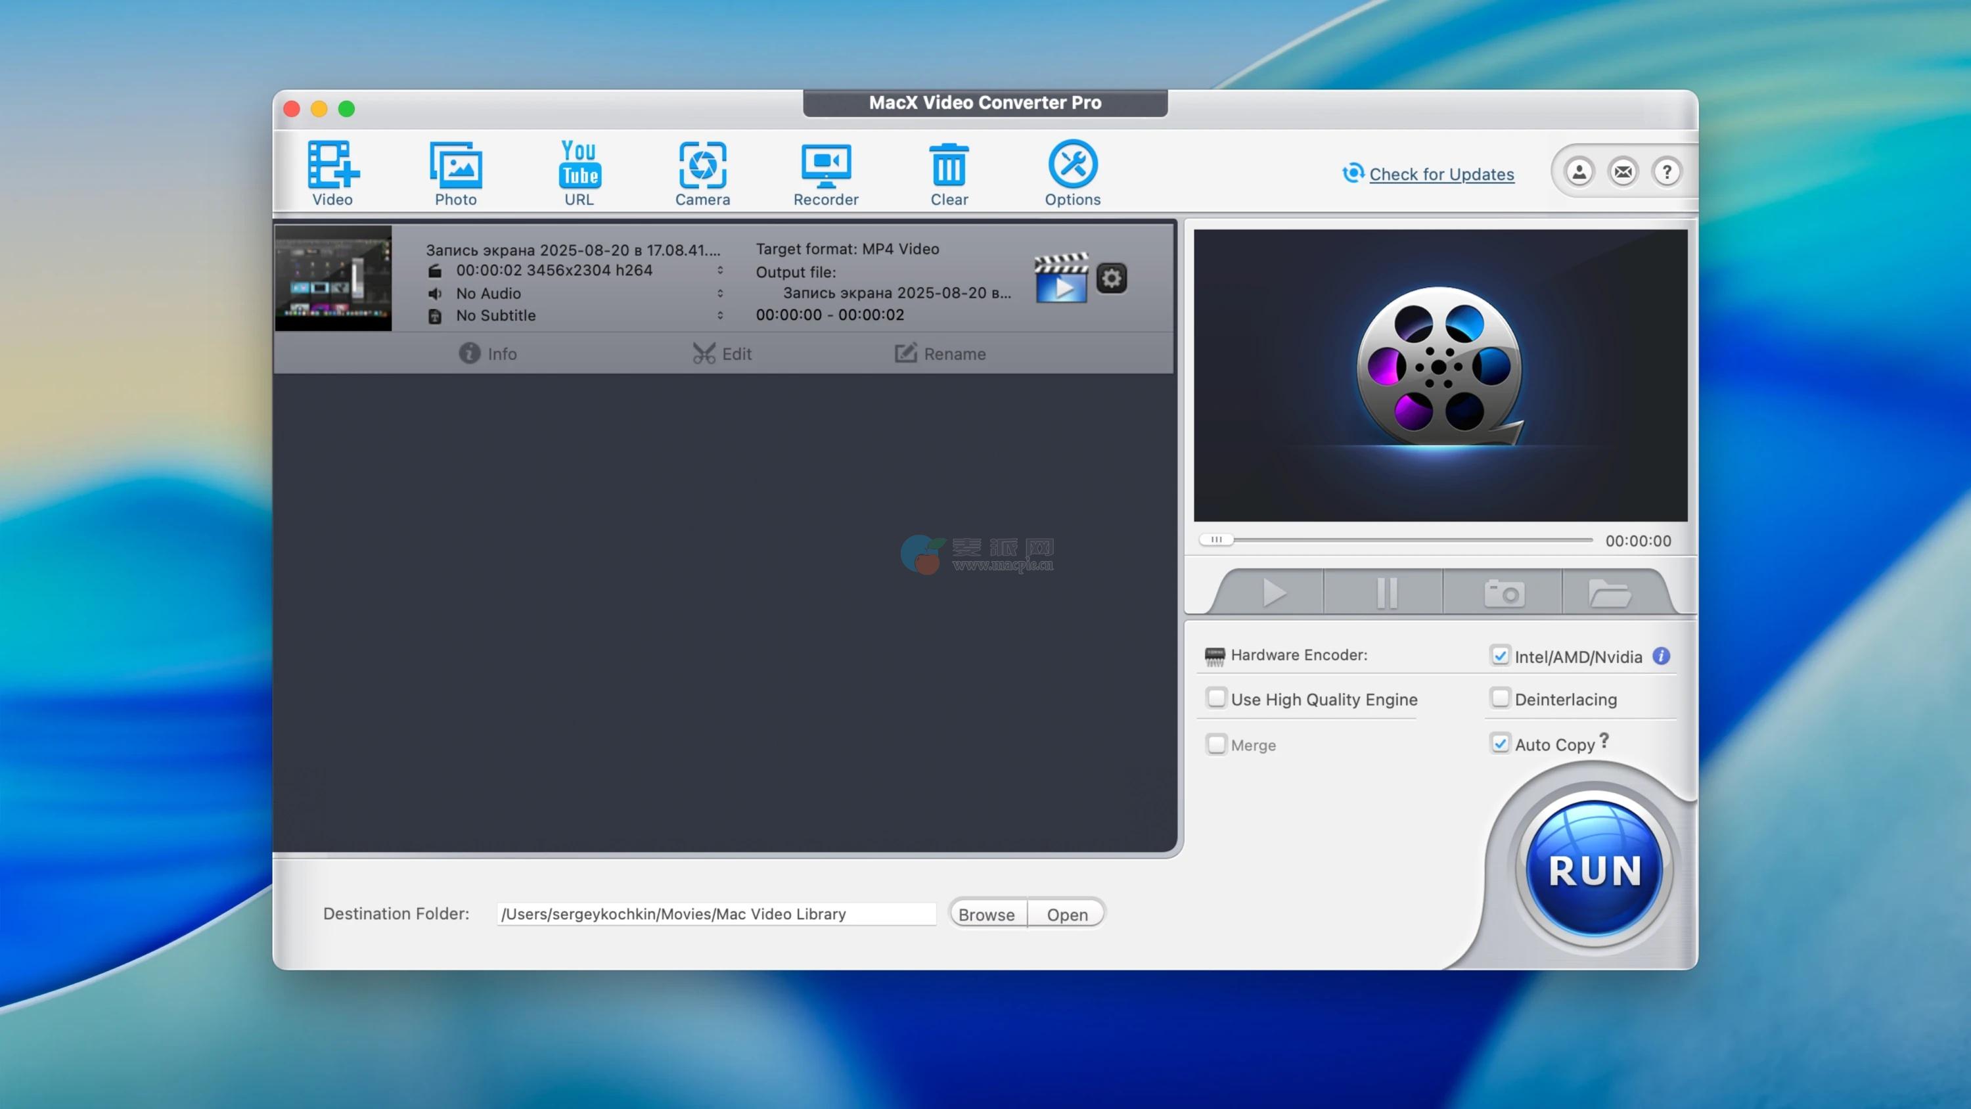
Task: Click the '00:00:02 3456x2304 h264' text
Action: click(554, 270)
